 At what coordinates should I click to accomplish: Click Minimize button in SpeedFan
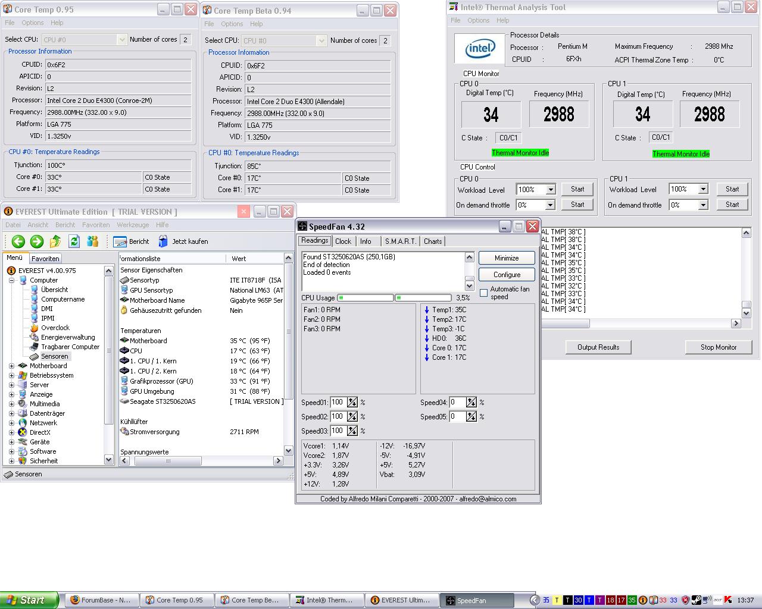pos(507,258)
